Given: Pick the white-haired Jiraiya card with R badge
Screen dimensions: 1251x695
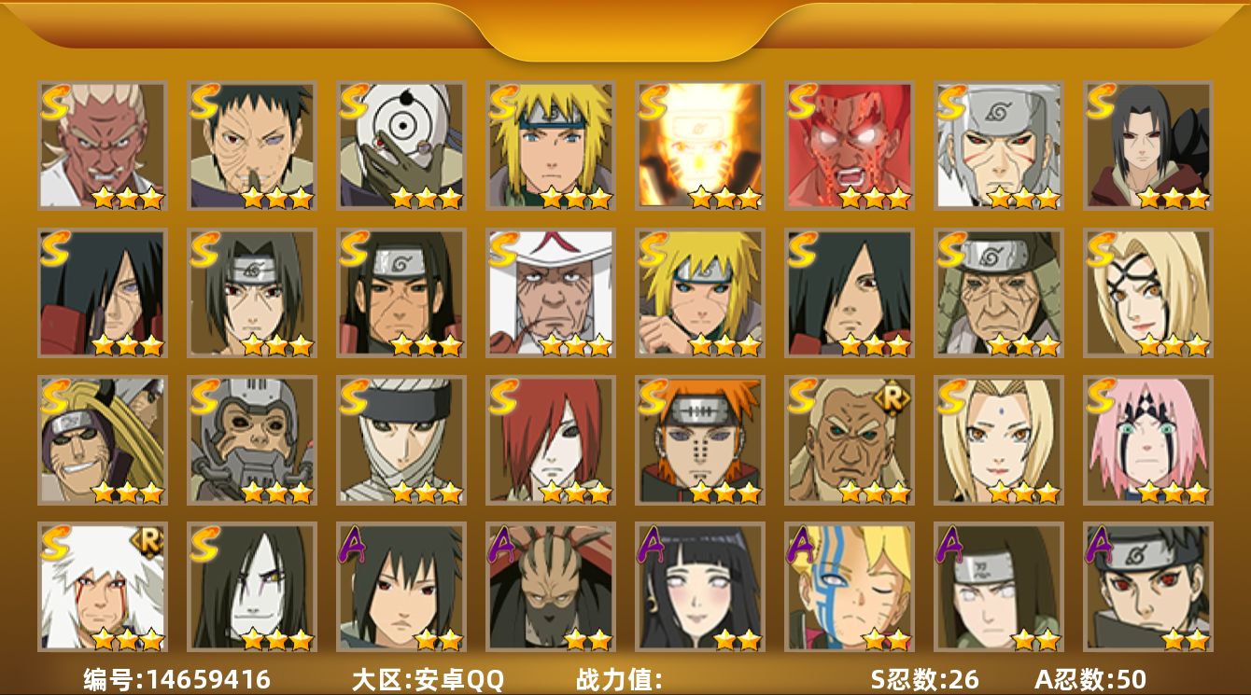Looking at the screenshot, I should tap(103, 587).
